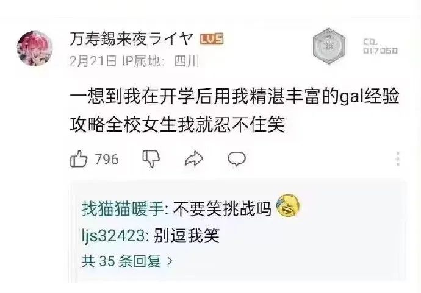Dislike the comment with thumbs-down icon

pos(151,158)
